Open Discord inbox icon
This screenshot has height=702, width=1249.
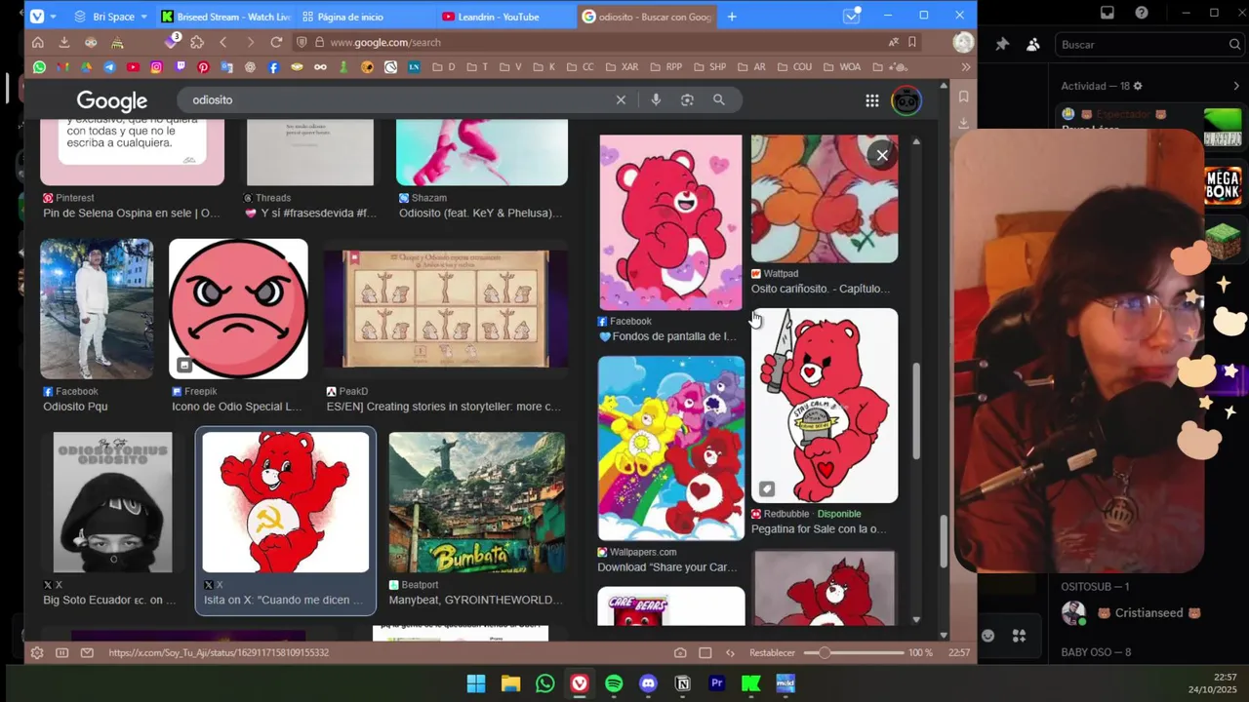pos(1108,13)
